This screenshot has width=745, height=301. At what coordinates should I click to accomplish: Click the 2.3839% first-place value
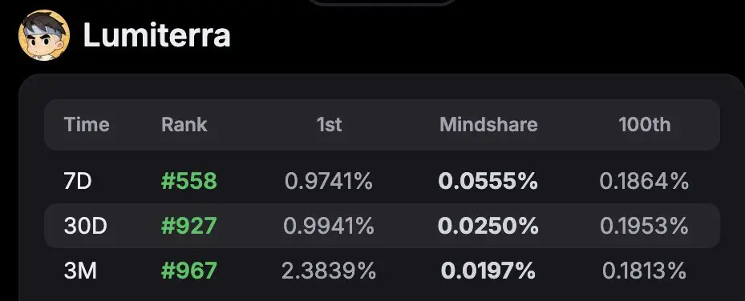pos(329,271)
